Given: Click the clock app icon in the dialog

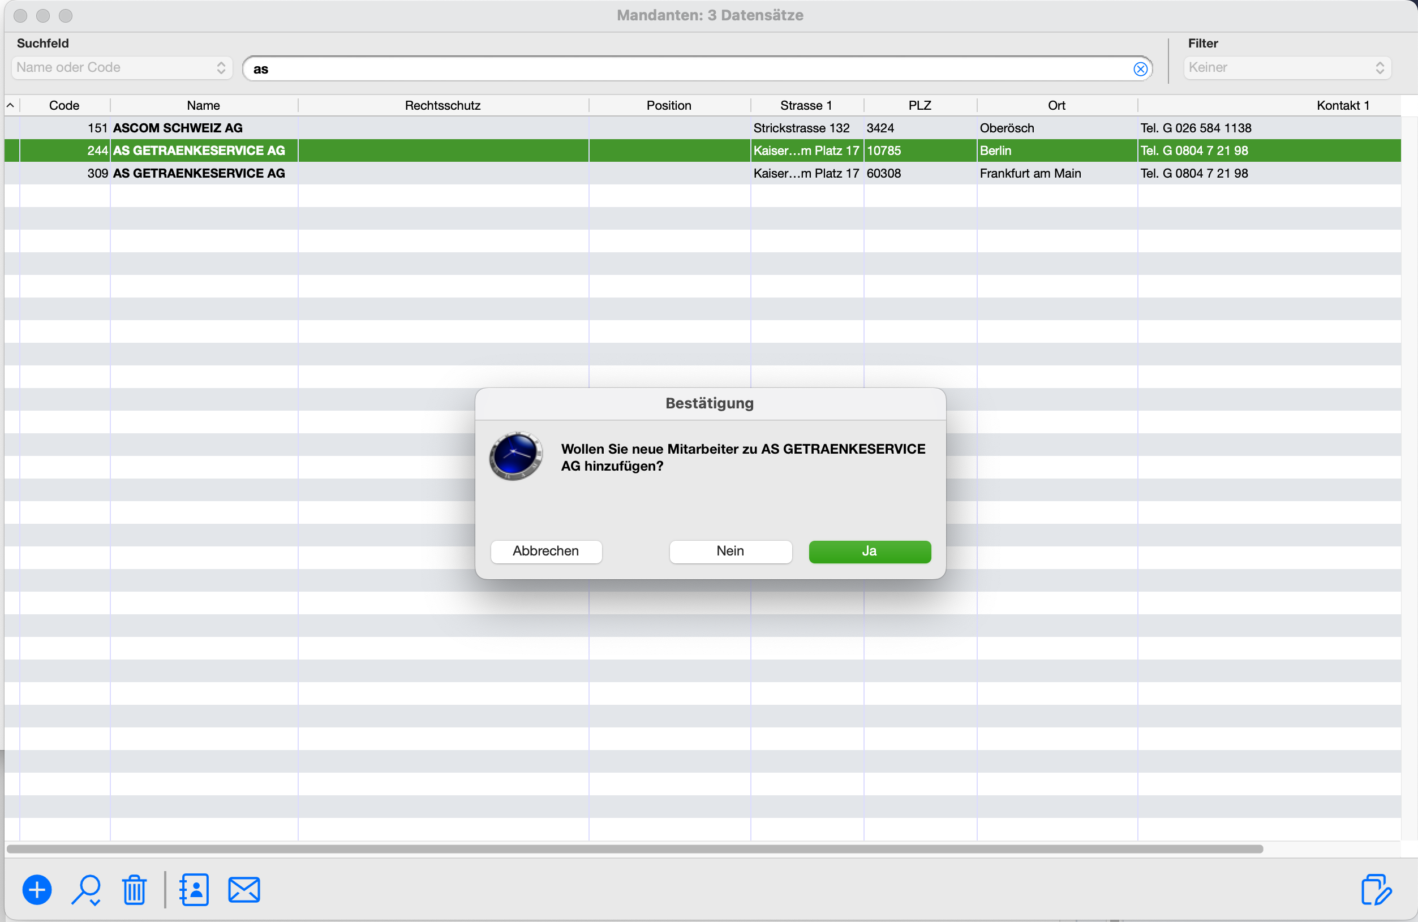Looking at the screenshot, I should [x=516, y=456].
